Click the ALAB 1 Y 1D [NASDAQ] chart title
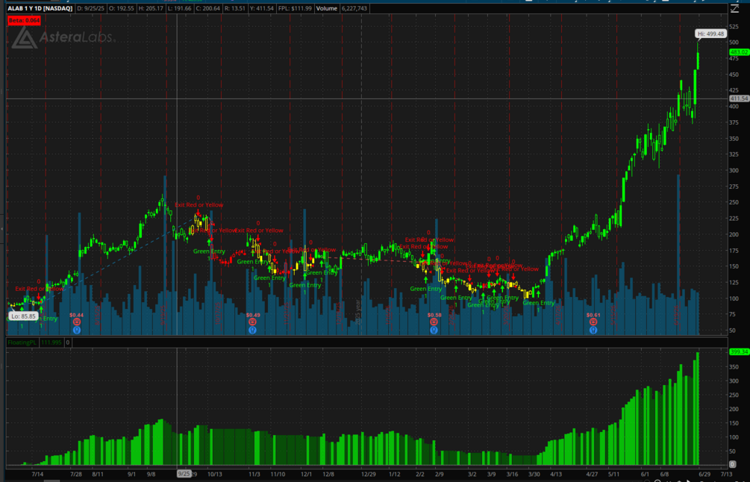The height and width of the screenshot is (482, 750). tap(40, 9)
